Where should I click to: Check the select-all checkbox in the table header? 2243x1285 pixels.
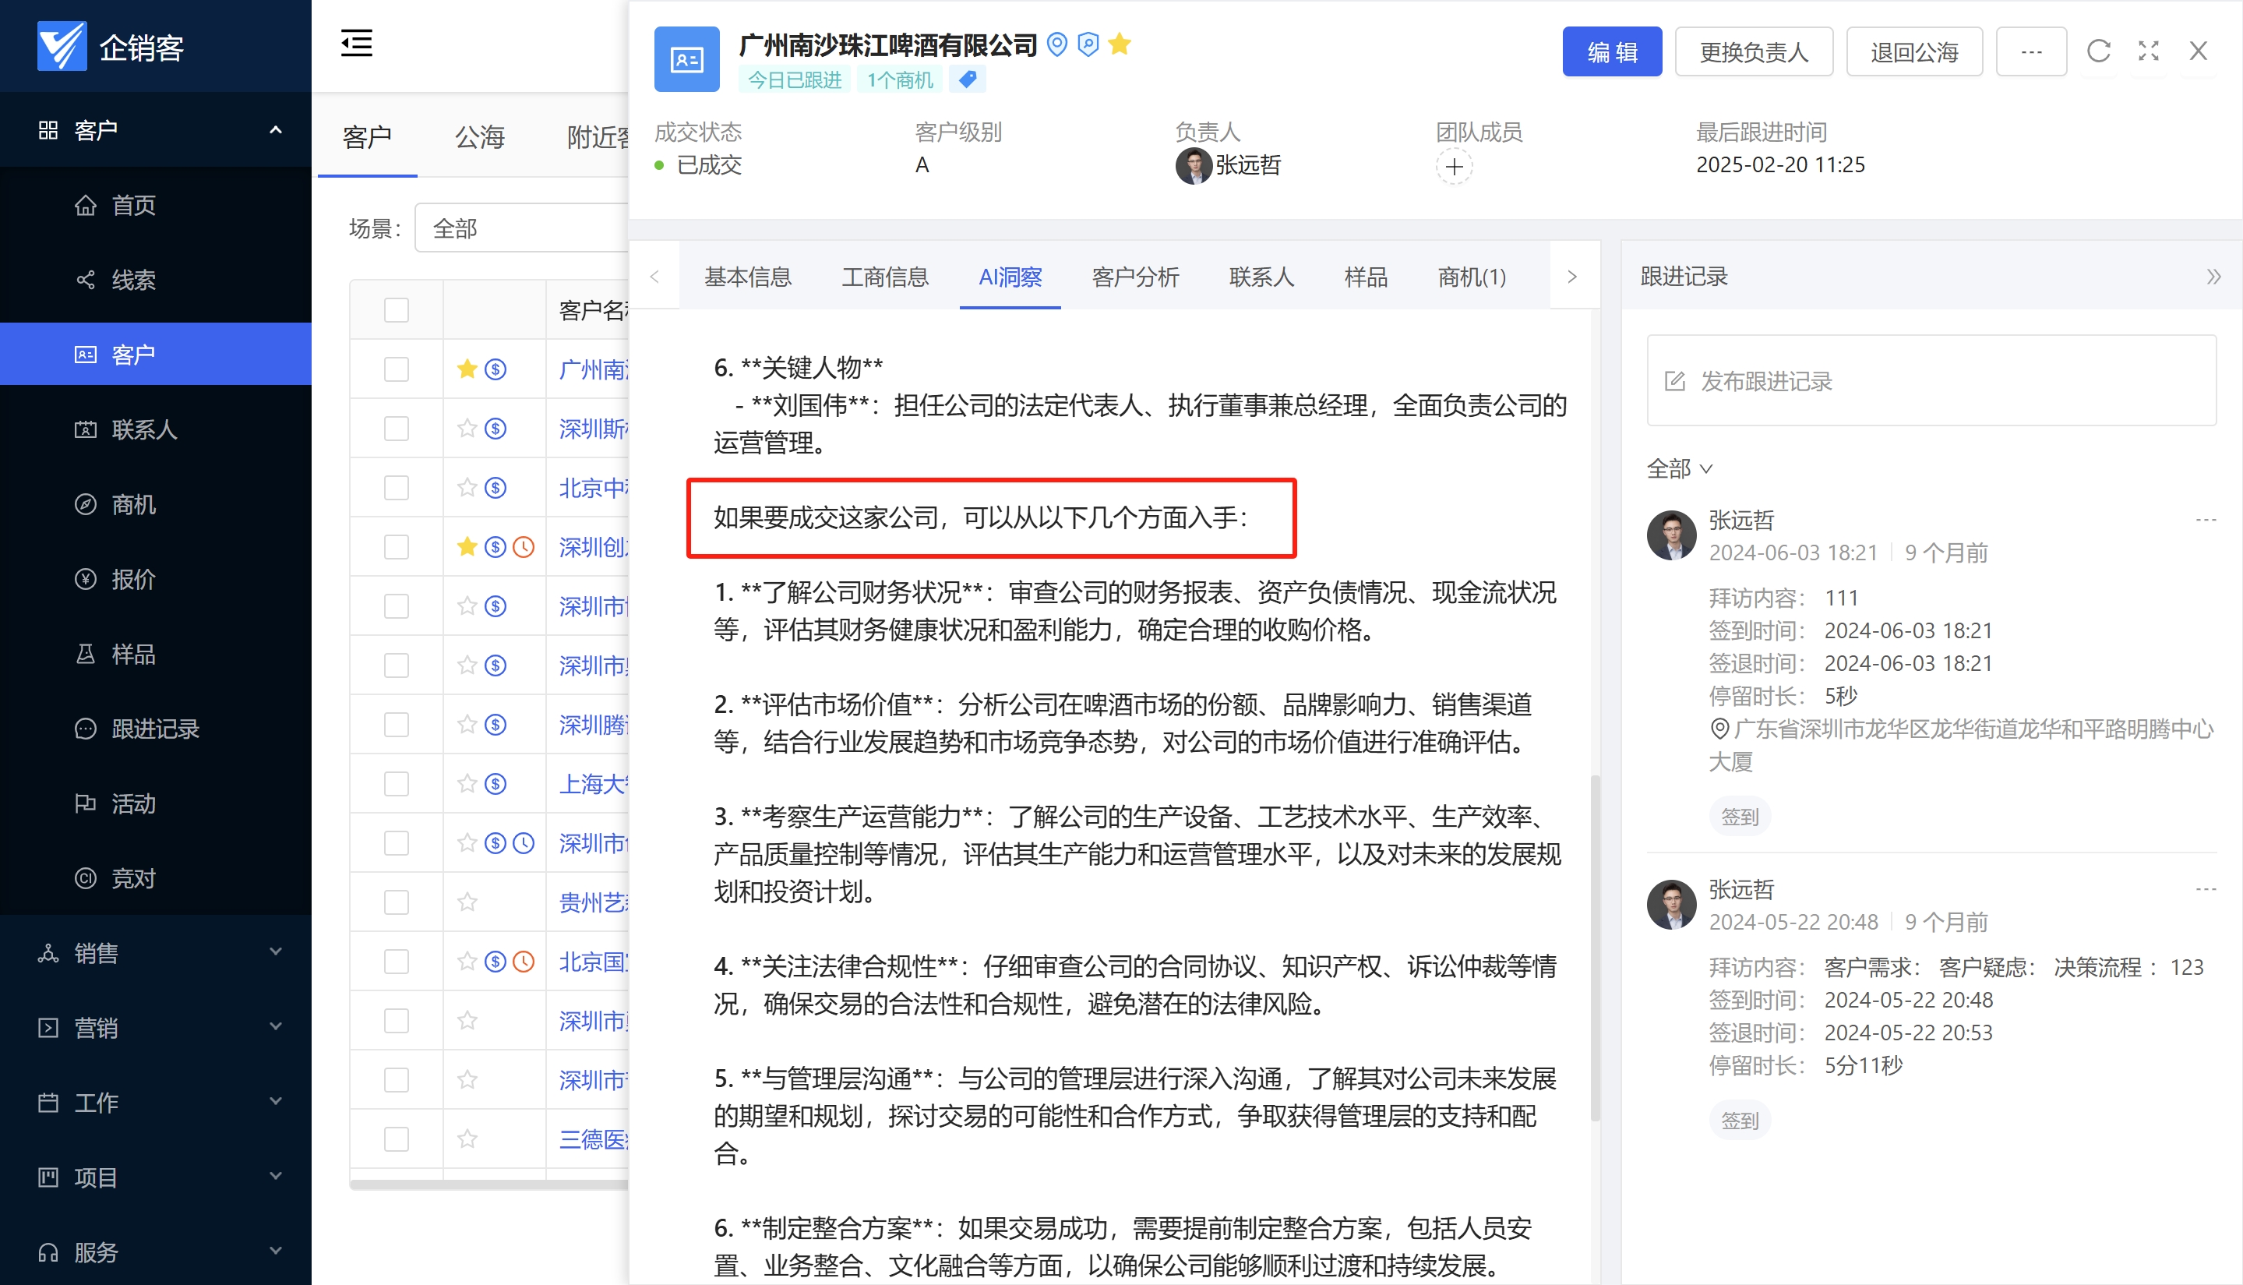click(x=397, y=310)
